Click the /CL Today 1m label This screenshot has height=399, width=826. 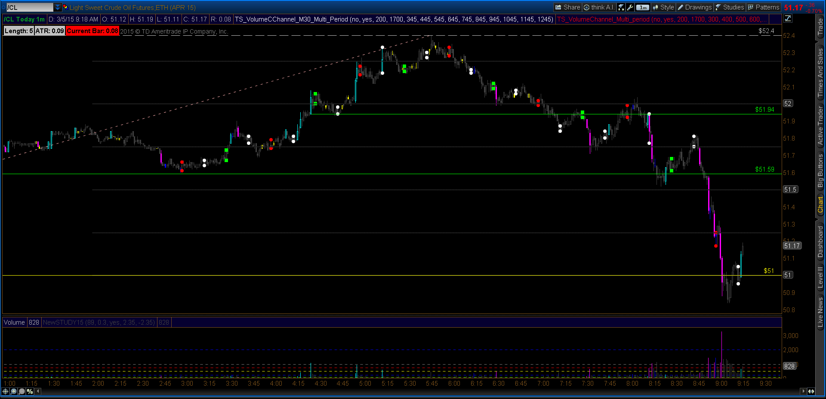tap(25, 19)
